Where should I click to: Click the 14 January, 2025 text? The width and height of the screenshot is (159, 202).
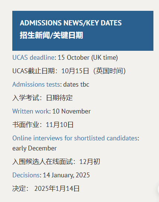(66, 175)
